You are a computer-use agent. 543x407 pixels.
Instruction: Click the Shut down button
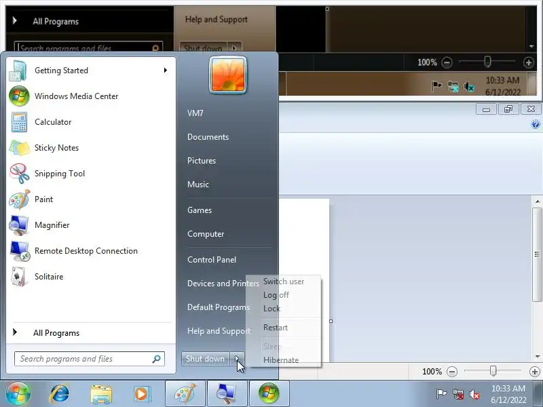tap(206, 359)
